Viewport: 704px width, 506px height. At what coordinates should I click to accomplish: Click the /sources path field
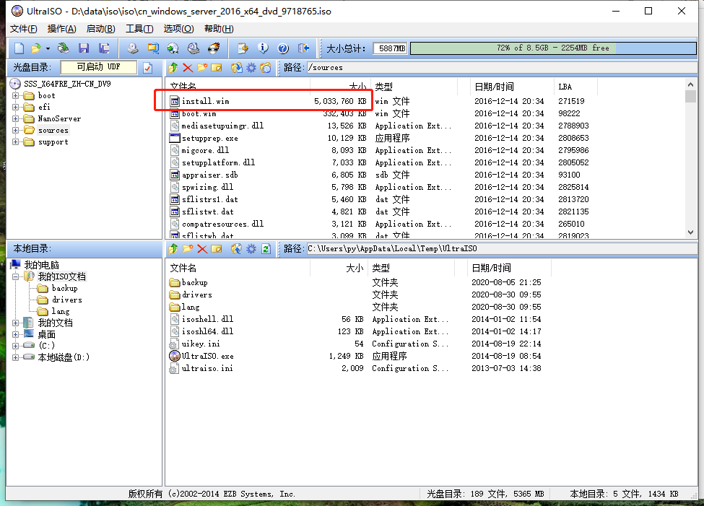(x=502, y=67)
